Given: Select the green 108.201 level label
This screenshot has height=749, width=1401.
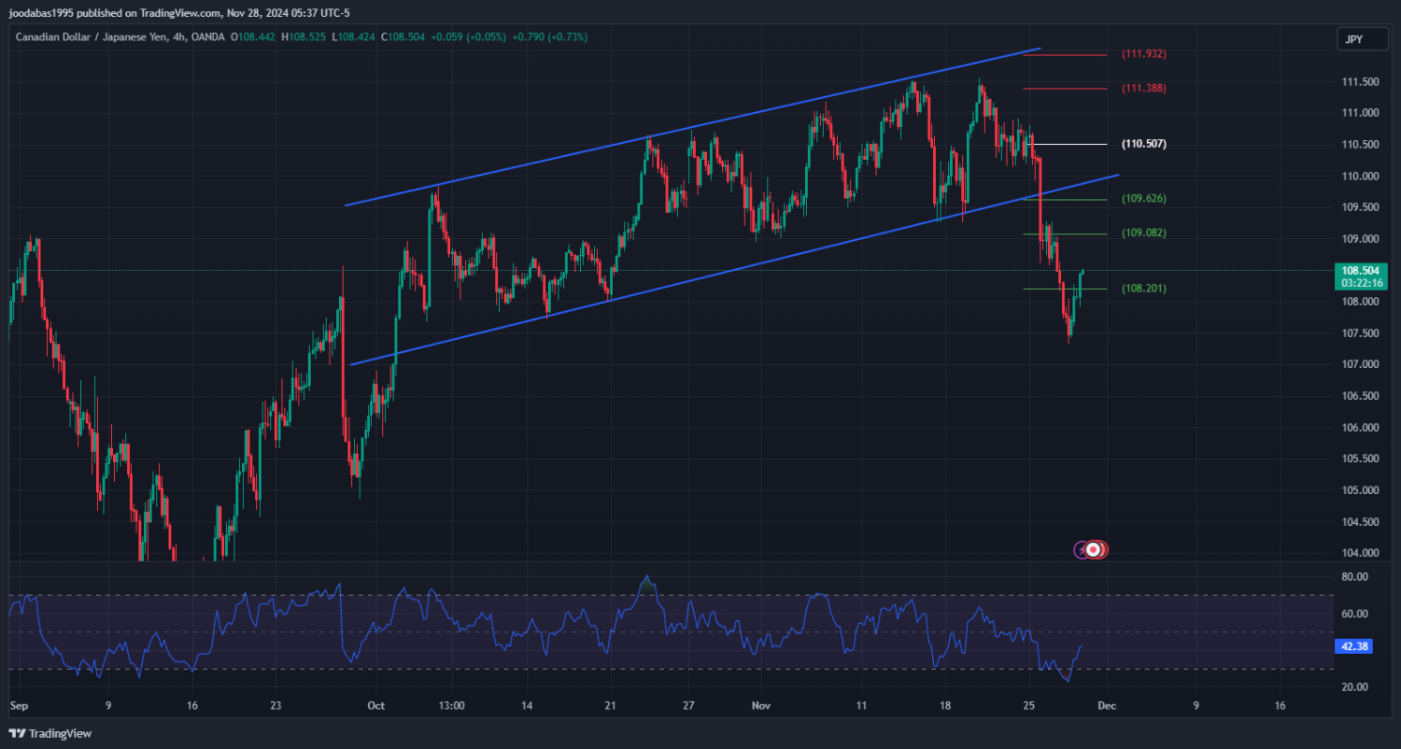Looking at the screenshot, I should [x=1143, y=289].
